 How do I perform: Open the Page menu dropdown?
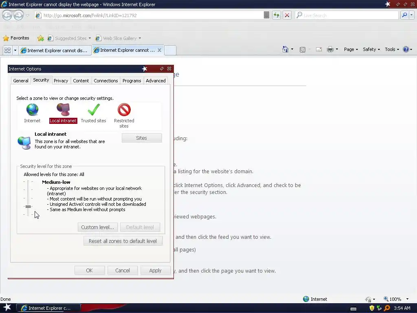[x=351, y=49]
